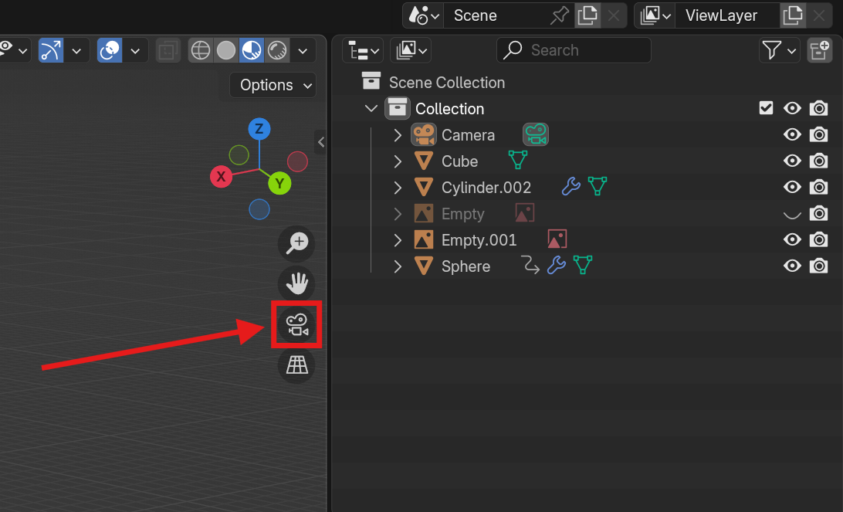
Task: Disable Sphere in renders
Action: click(x=818, y=266)
